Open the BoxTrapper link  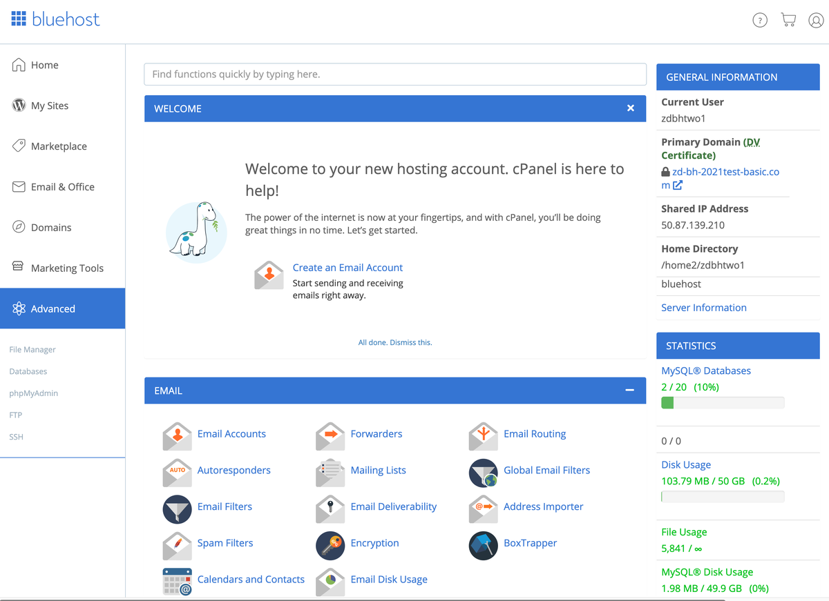pos(531,544)
